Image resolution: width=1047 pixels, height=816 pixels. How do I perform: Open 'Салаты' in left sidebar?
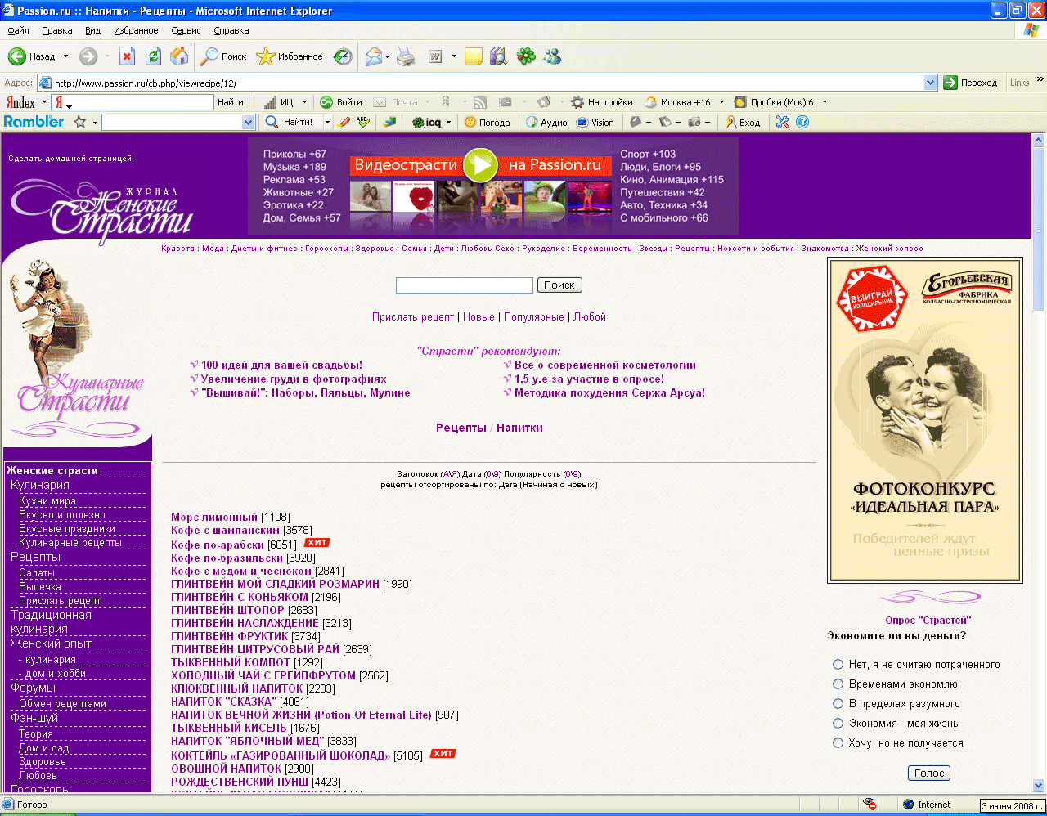pyautogui.click(x=37, y=572)
